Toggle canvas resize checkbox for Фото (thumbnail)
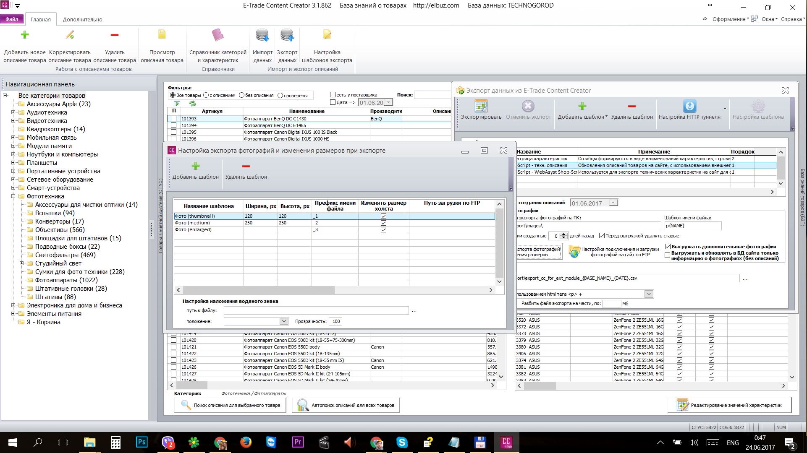Image resolution: width=807 pixels, height=453 pixels. (383, 216)
